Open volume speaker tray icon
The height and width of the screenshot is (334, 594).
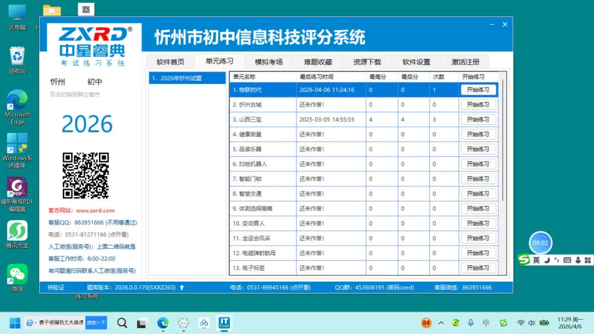click(531, 323)
